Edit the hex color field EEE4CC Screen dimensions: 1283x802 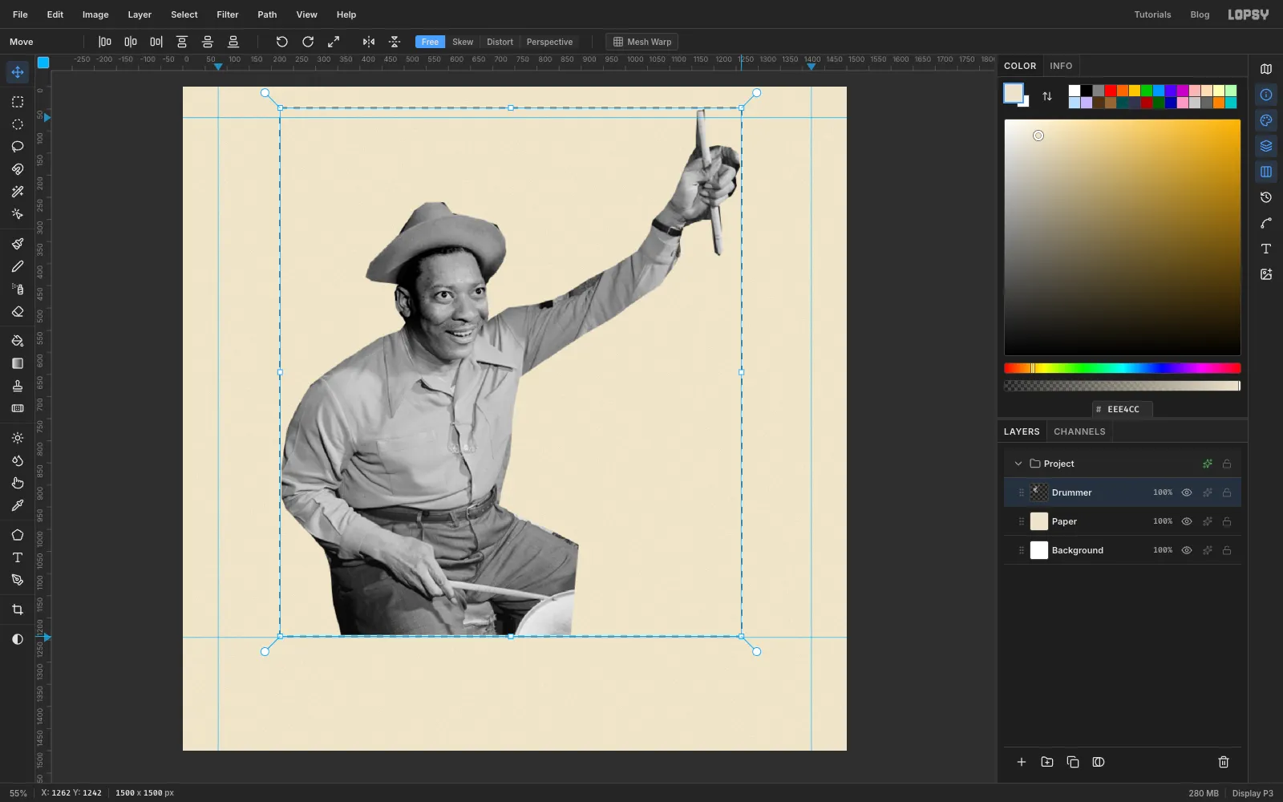(1123, 409)
